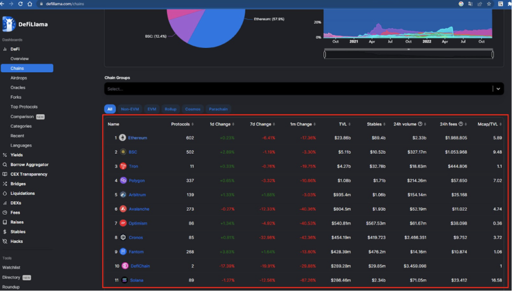
Task: Open the Watchlist tool link
Action: [11, 268]
